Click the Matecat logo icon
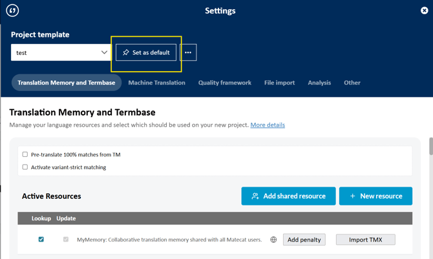 click(x=12, y=10)
